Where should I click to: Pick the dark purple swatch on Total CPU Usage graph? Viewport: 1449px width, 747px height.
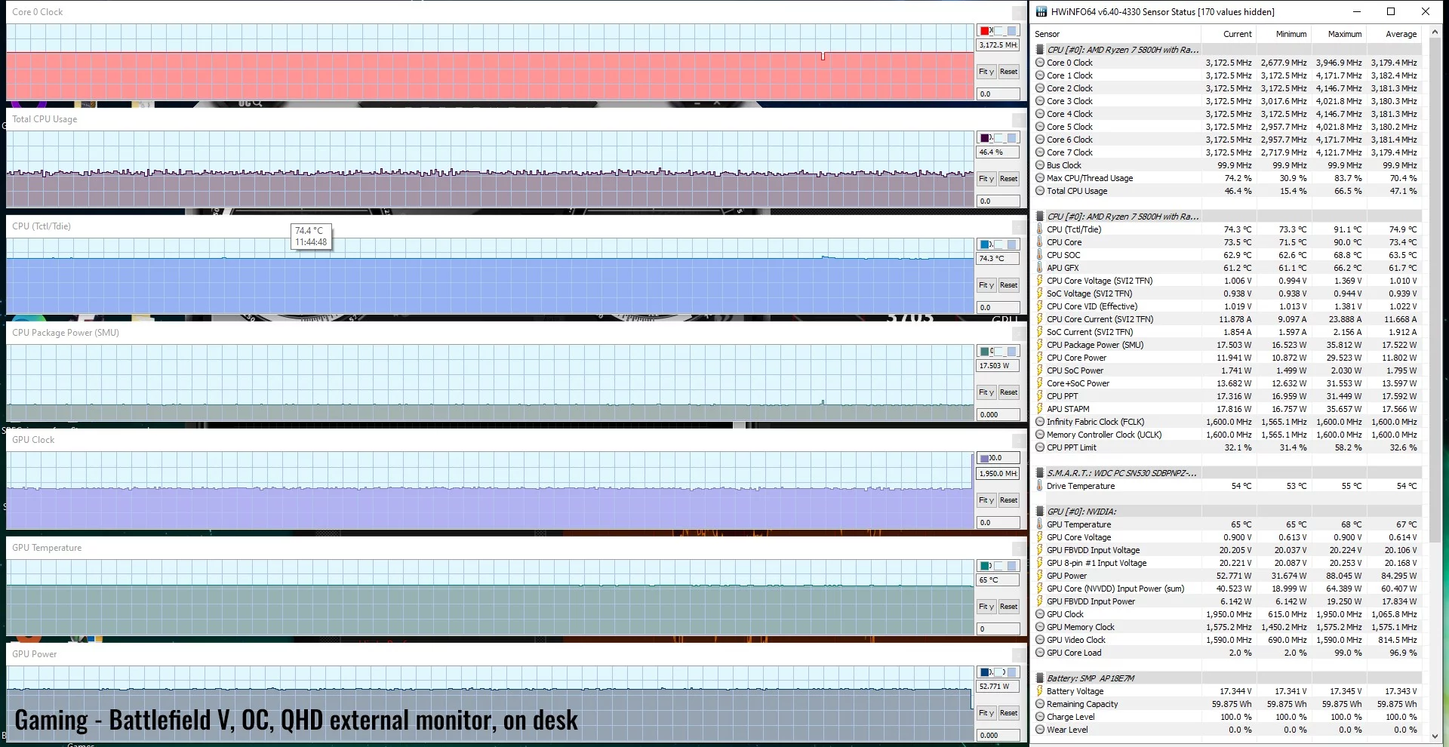tap(985, 138)
